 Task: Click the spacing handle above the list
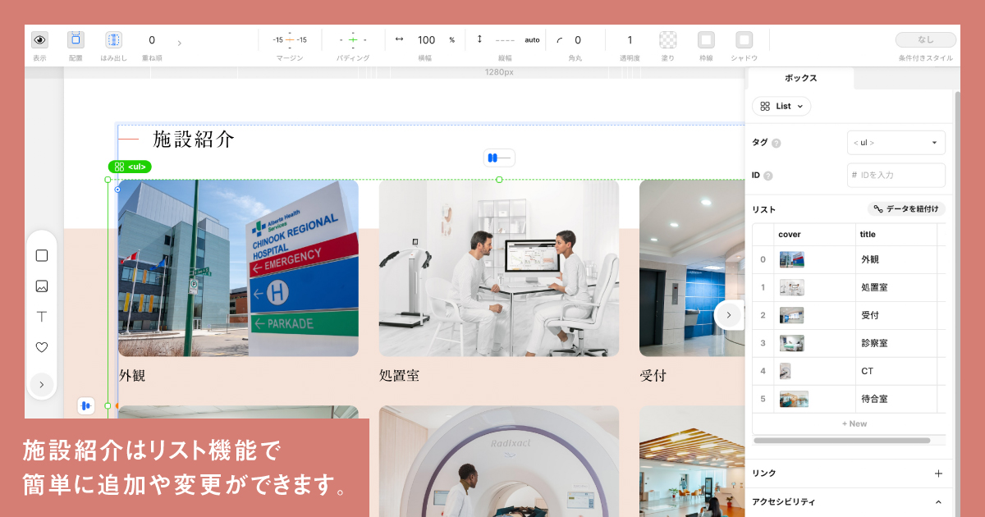click(499, 158)
